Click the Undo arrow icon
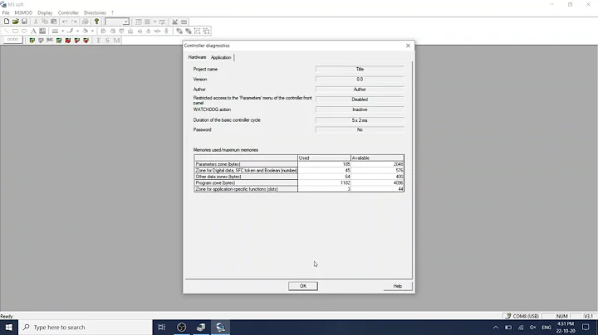Image resolution: width=598 pixels, height=335 pixels. (65, 22)
